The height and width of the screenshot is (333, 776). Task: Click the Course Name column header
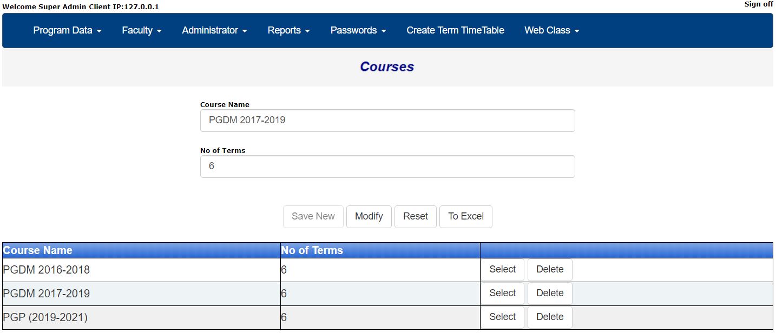pos(37,250)
